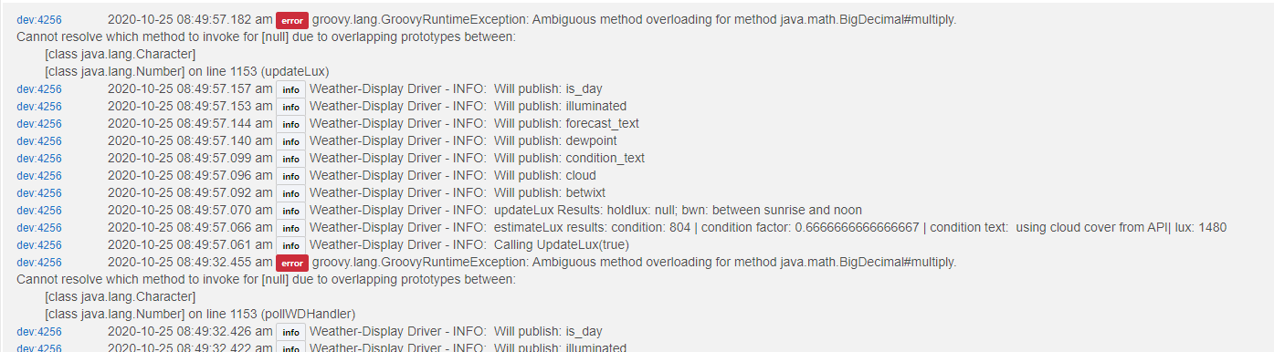Screen dimensions: 1274x352
Task: Open dev:4256 link beside first error entry
Action: (39, 19)
